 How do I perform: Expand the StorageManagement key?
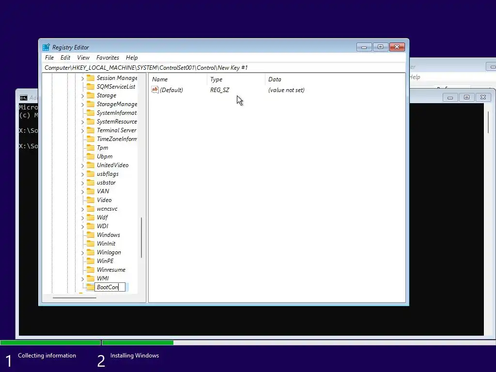click(82, 105)
